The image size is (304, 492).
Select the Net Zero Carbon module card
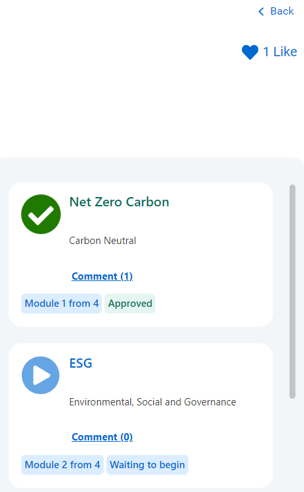click(x=141, y=255)
